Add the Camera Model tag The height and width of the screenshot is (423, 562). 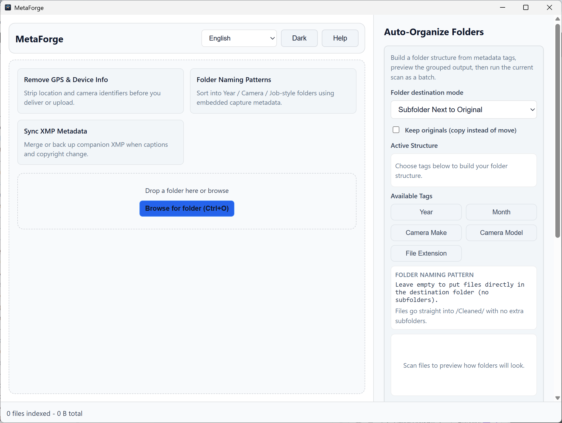(501, 233)
